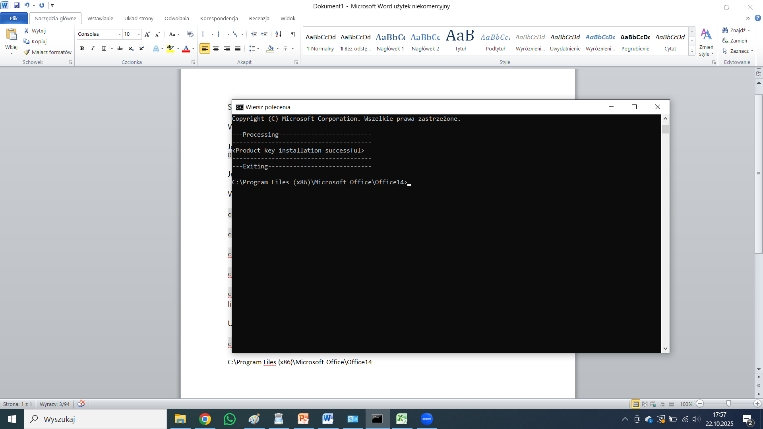
Task: Click the sort A-Z icon
Action: [x=278, y=34]
